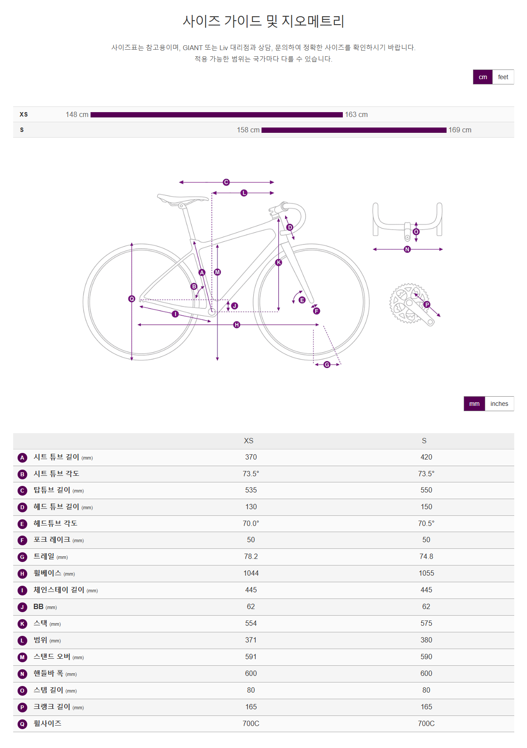Click the M badge in the table

coord(22,657)
